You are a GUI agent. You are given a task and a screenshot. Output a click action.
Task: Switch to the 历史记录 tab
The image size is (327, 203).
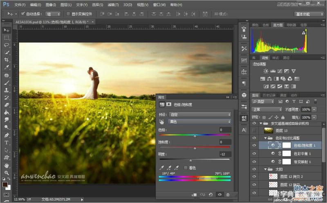point(269,95)
